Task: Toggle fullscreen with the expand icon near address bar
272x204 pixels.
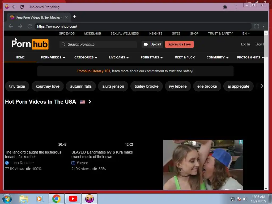Action: [x=257, y=26]
